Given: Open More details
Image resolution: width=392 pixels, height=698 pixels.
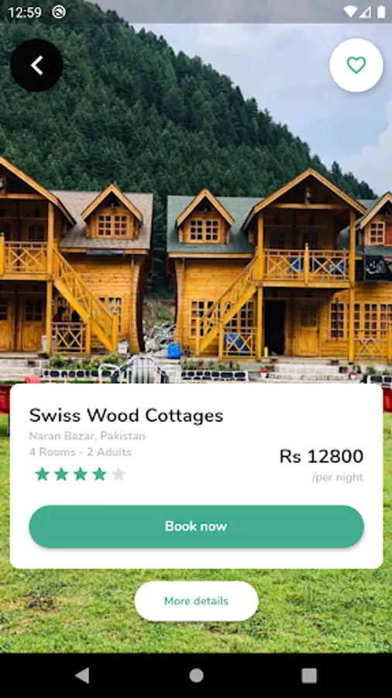Looking at the screenshot, I should point(197,601).
